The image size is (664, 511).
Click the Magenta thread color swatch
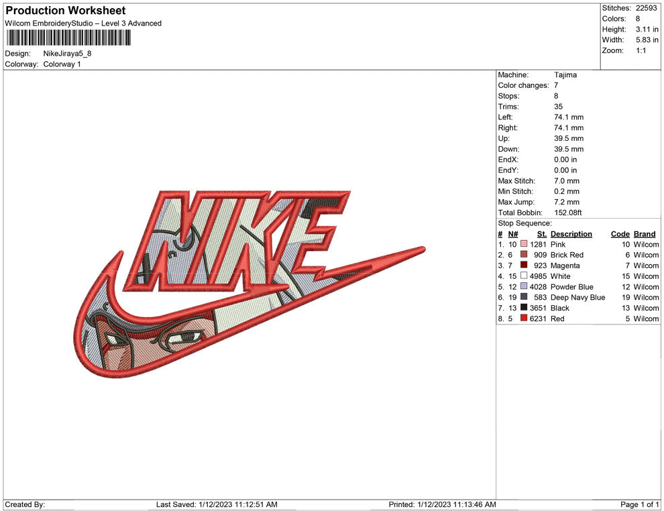(524, 266)
